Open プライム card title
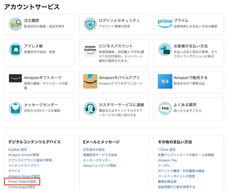The image size is (228, 191). (181, 21)
